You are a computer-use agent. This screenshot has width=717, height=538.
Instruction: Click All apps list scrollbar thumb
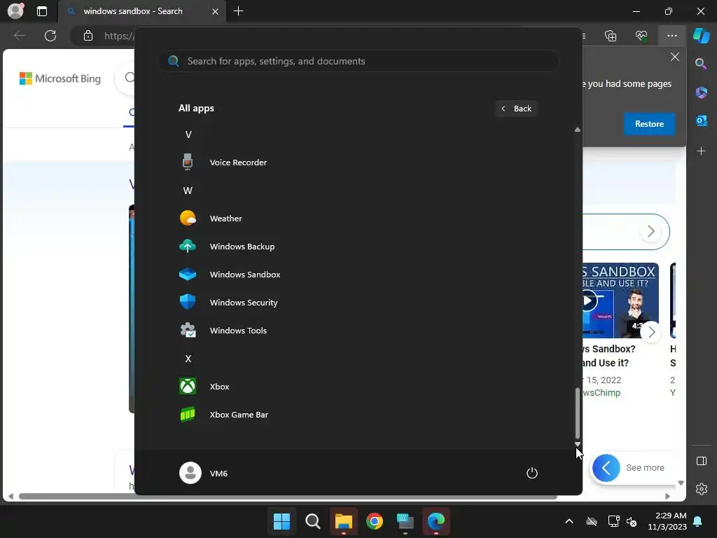point(578,413)
